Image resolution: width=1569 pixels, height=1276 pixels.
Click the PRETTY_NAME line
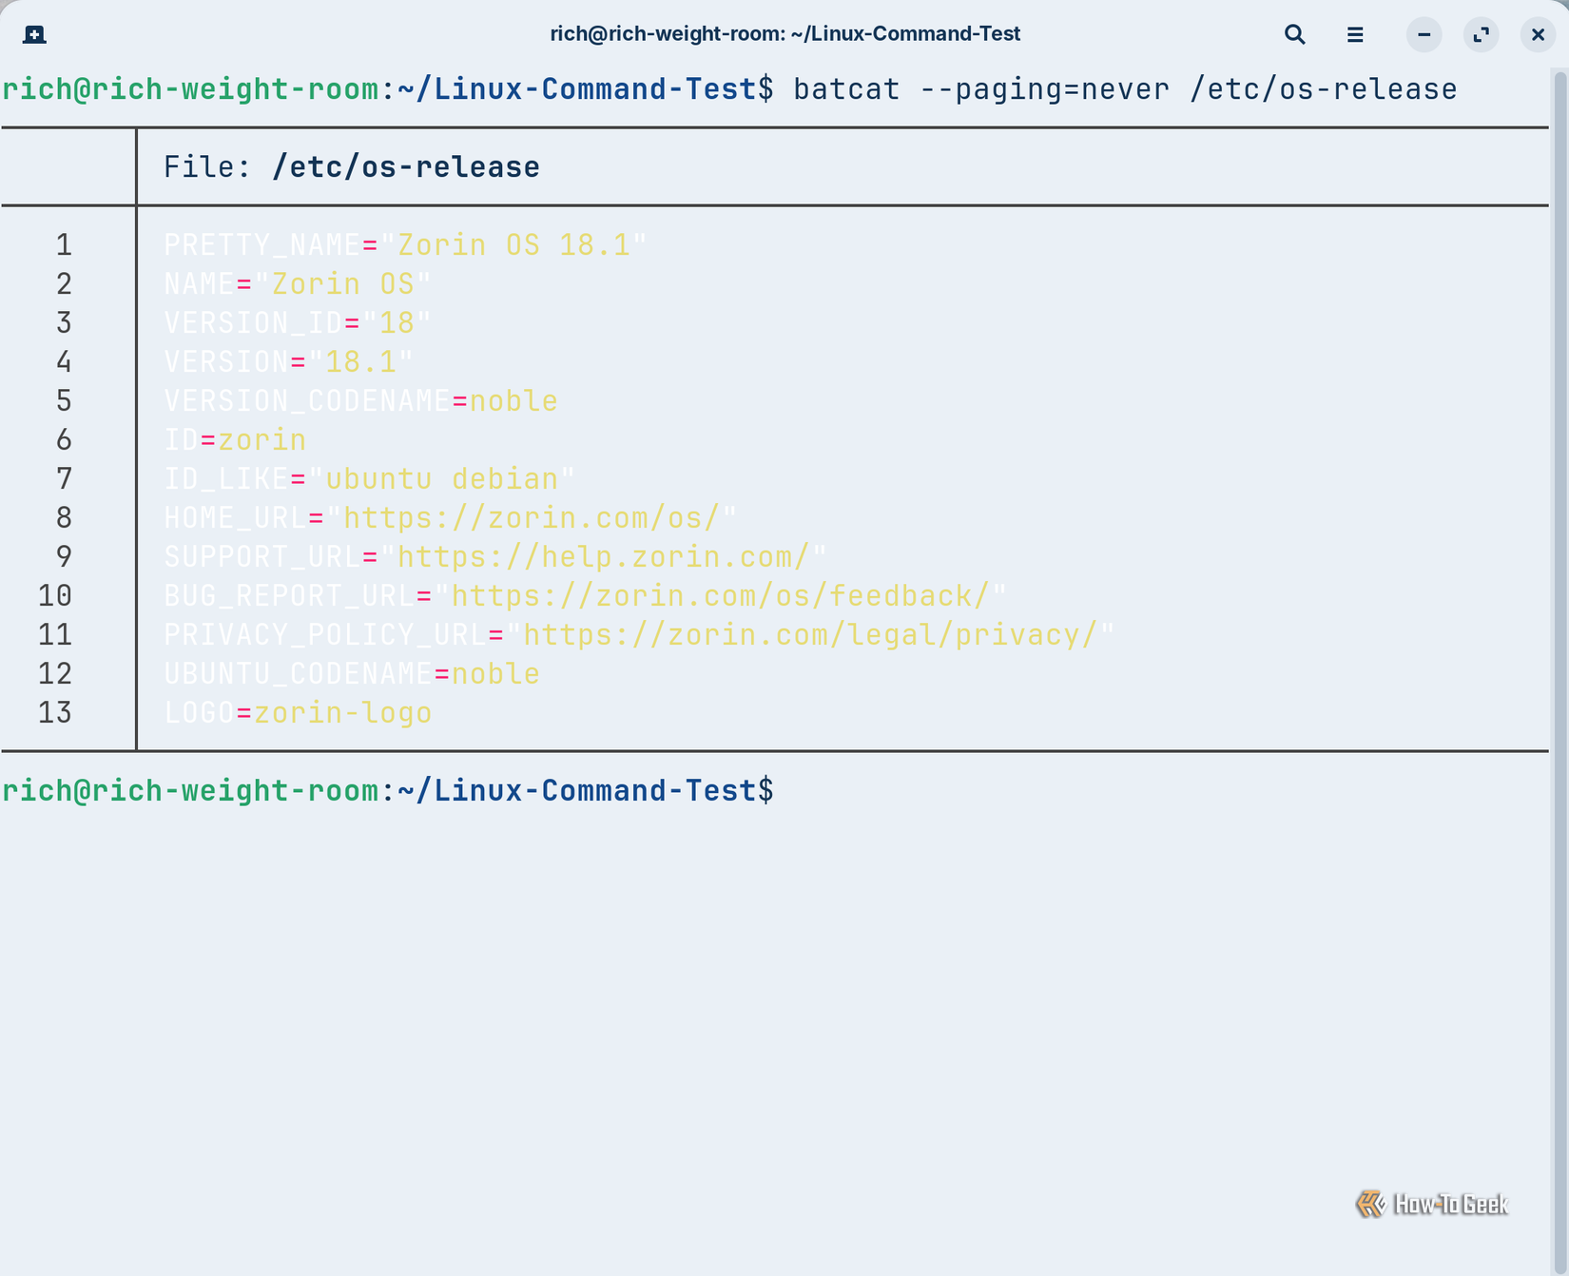point(405,245)
